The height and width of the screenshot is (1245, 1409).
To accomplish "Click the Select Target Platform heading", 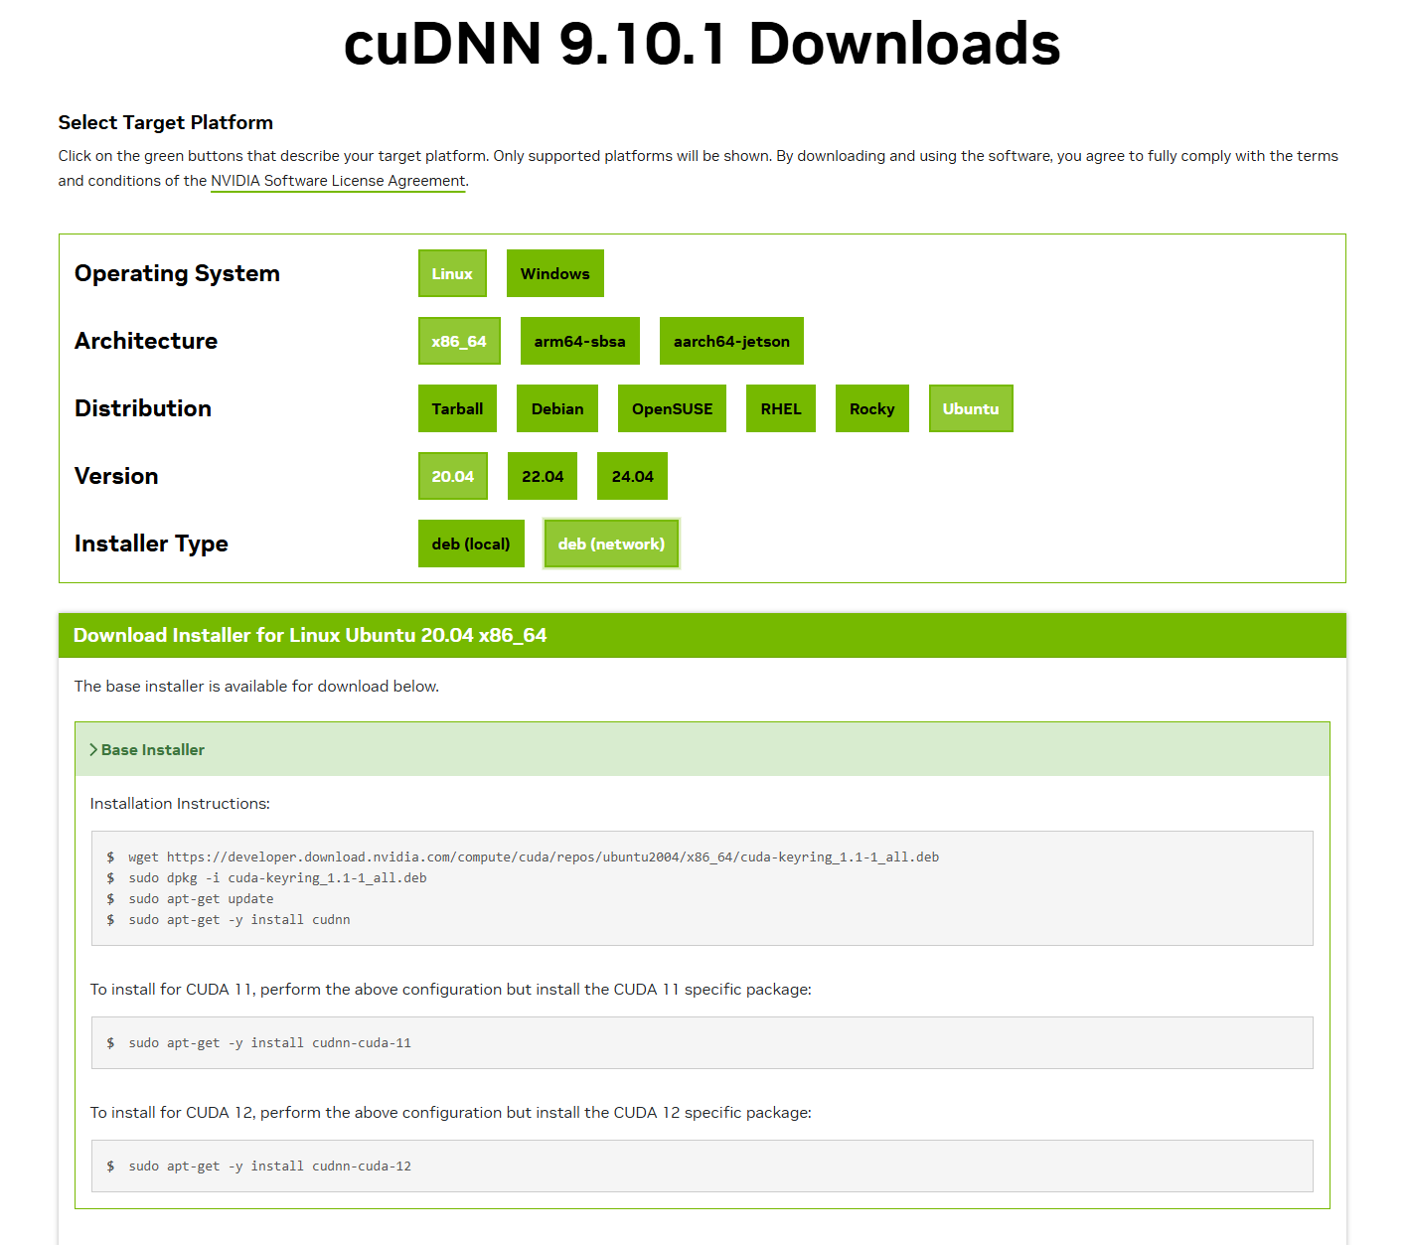I will click(x=166, y=122).
